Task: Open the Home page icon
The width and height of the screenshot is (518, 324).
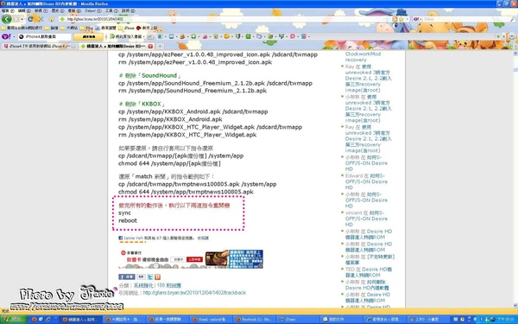Action: pyautogui.click(x=51, y=20)
